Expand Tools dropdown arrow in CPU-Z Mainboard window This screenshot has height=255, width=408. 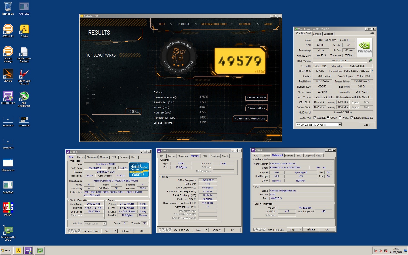(301, 230)
